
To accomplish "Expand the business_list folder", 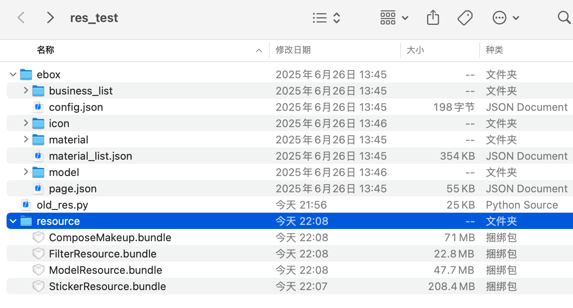I will coord(26,91).
